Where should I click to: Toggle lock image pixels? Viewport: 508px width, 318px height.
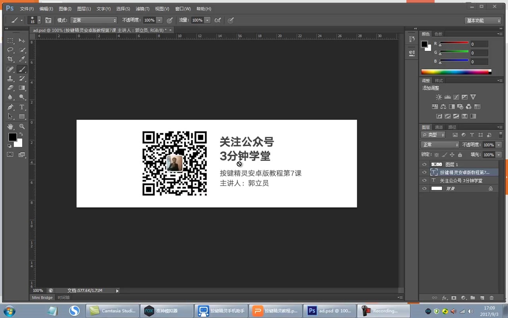click(444, 155)
